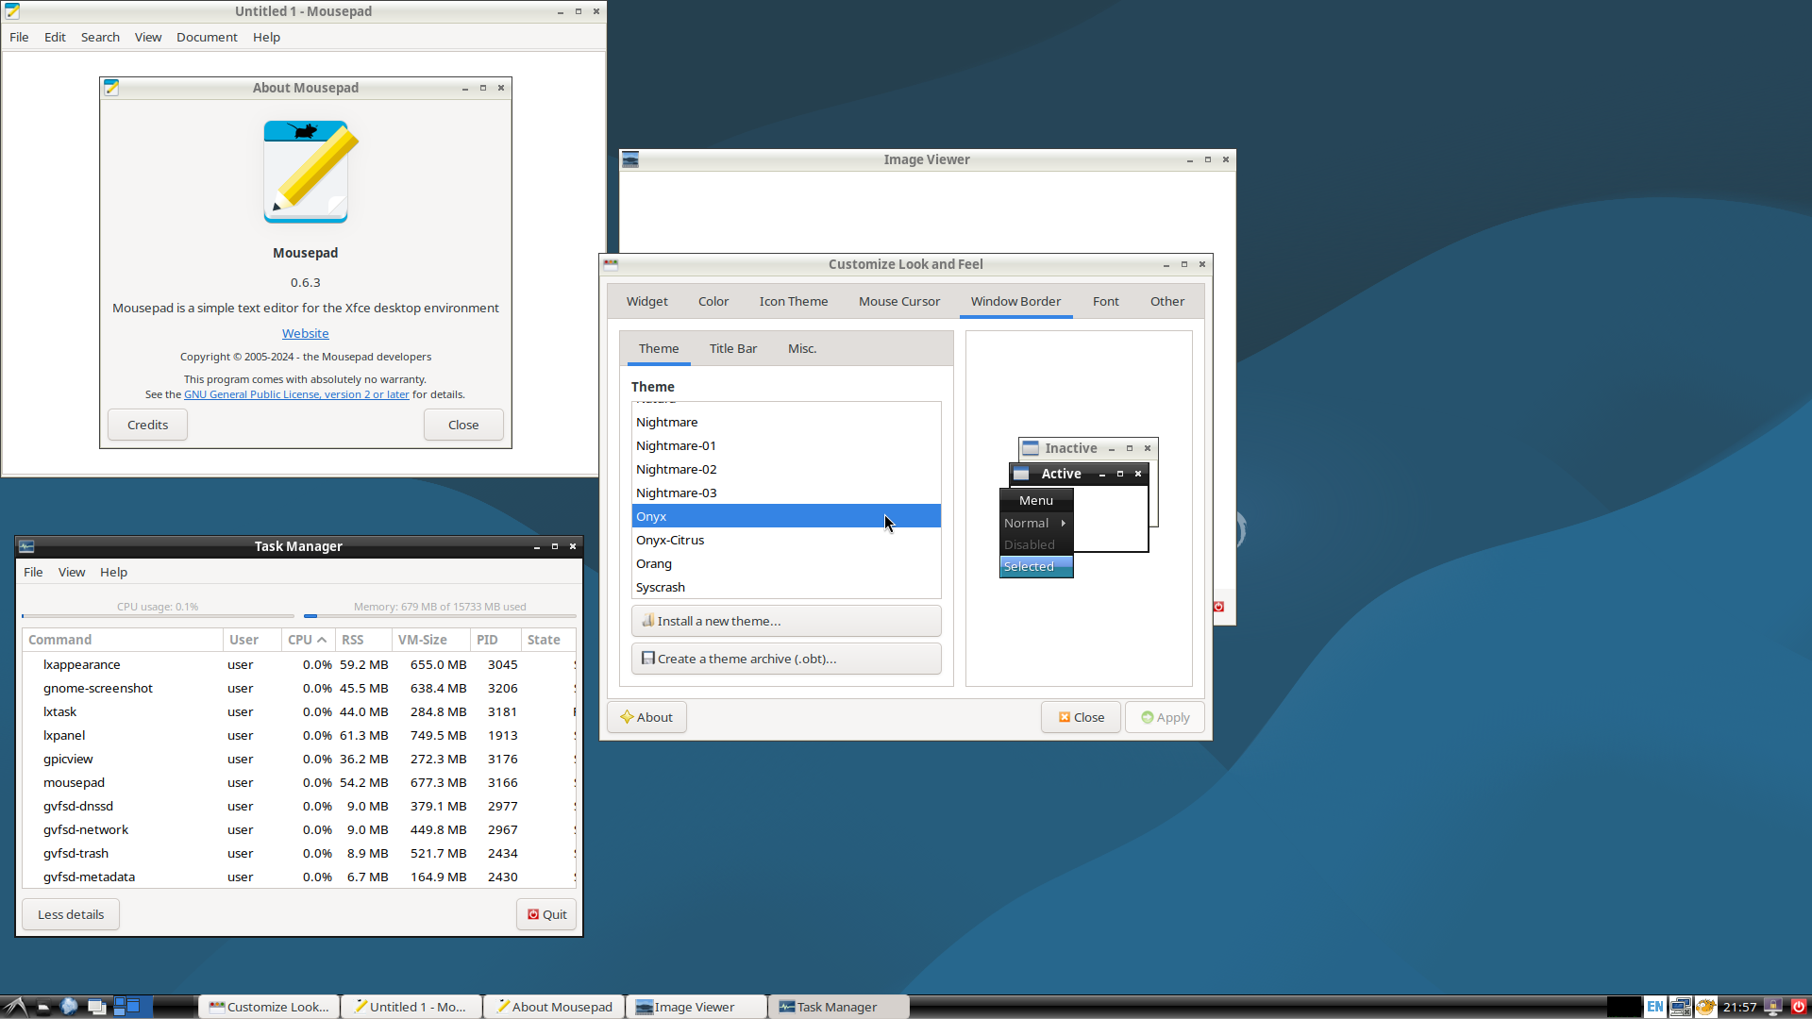1812x1019 pixels.
Task: Switch to the Window Border tab
Action: tap(1015, 301)
